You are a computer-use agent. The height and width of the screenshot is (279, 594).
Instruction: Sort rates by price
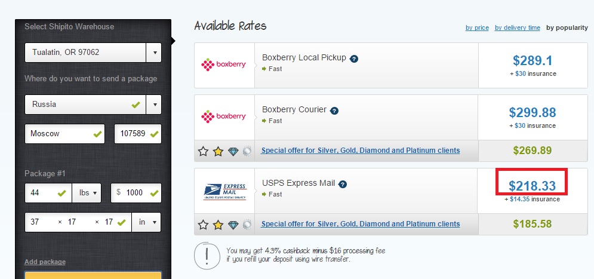[x=477, y=27]
